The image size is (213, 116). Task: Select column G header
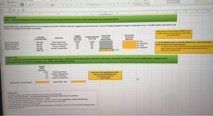106,13
